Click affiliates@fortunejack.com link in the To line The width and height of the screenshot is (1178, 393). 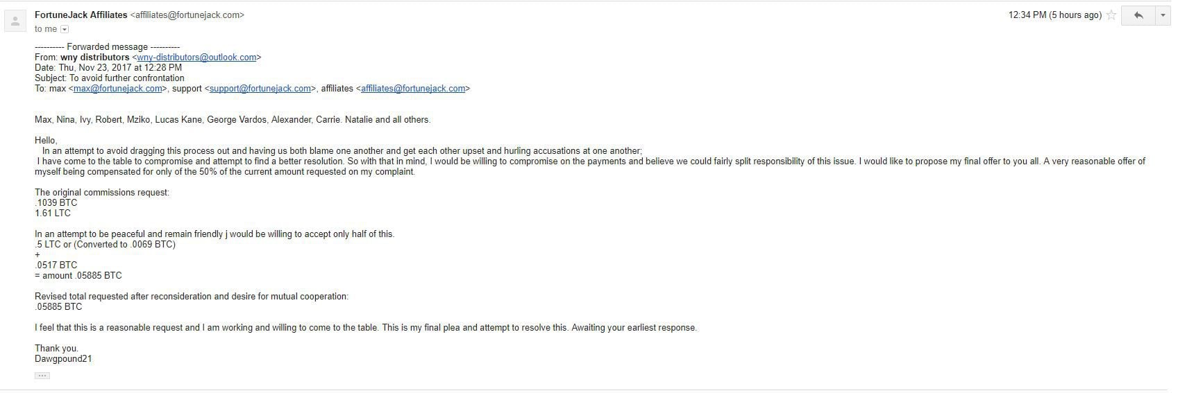click(413, 89)
